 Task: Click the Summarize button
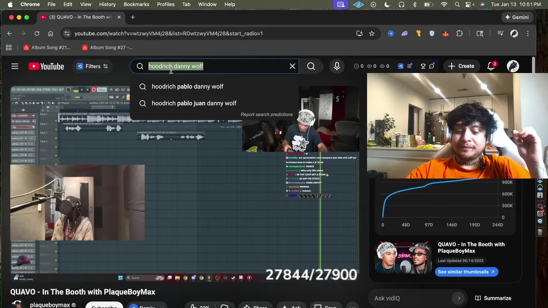pyautogui.click(x=493, y=298)
